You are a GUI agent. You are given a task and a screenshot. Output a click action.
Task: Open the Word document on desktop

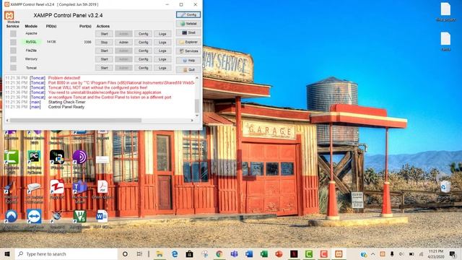102,217
